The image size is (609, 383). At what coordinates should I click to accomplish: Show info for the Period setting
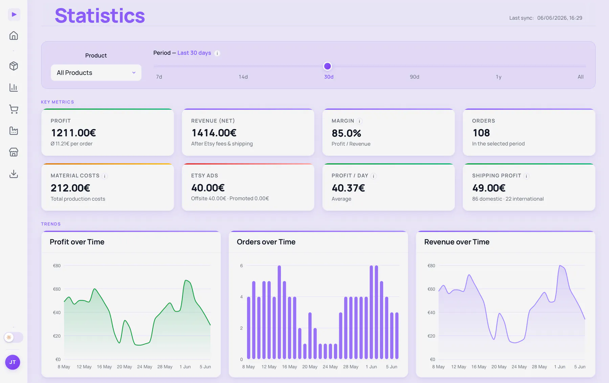pyautogui.click(x=217, y=53)
